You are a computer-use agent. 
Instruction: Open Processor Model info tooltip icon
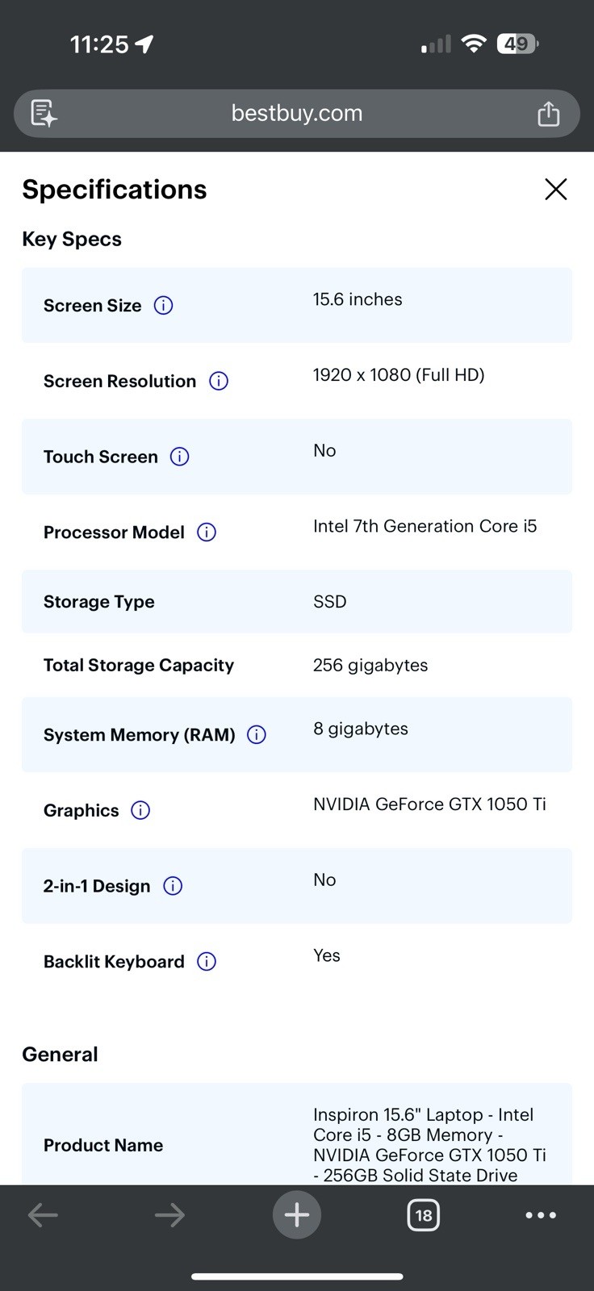coord(207,533)
